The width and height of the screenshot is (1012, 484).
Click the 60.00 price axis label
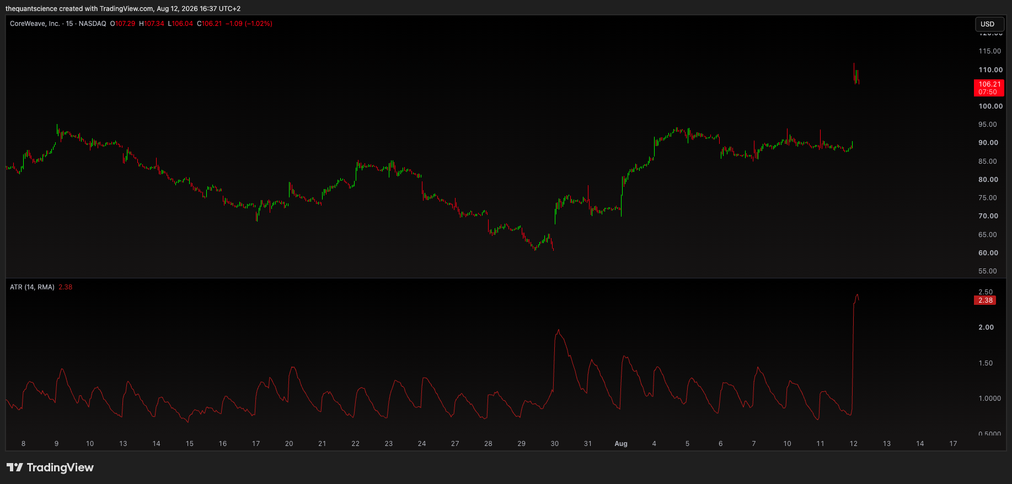point(988,253)
